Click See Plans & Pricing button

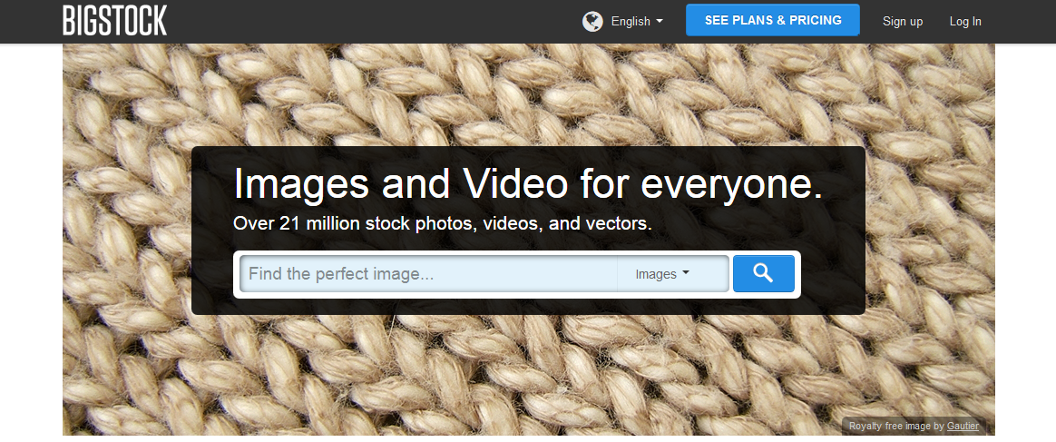(x=772, y=20)
